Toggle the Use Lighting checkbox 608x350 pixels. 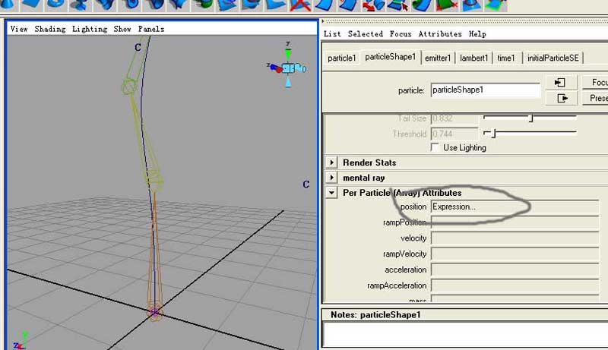click(435, 147)
